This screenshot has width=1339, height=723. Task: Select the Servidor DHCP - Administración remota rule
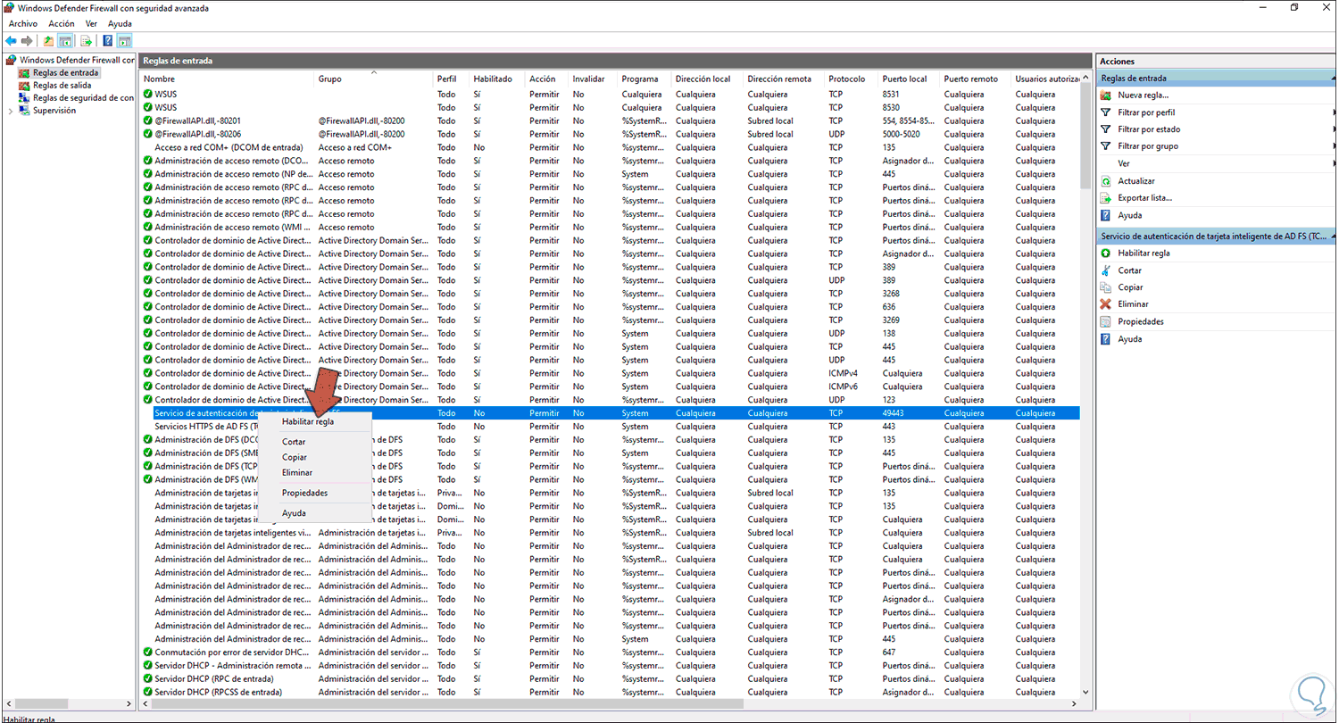coord(610,665)
